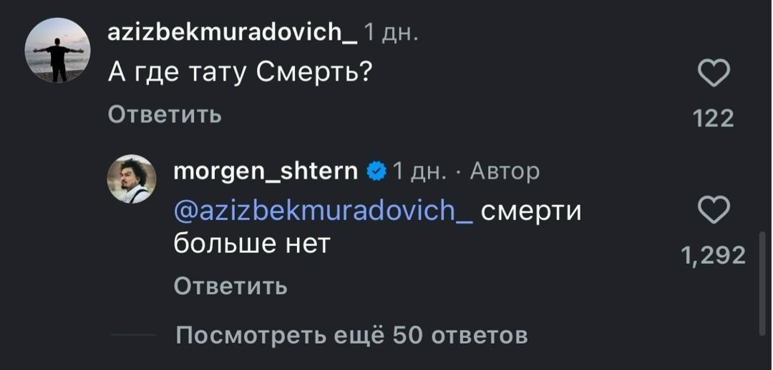Open morgen_shtern's avatar photo
This screenshot has height=370, width=773.
(x=132, y=179)
